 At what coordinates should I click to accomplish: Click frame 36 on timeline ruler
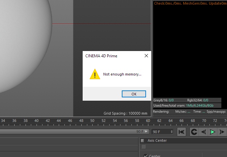coord(14,121)
